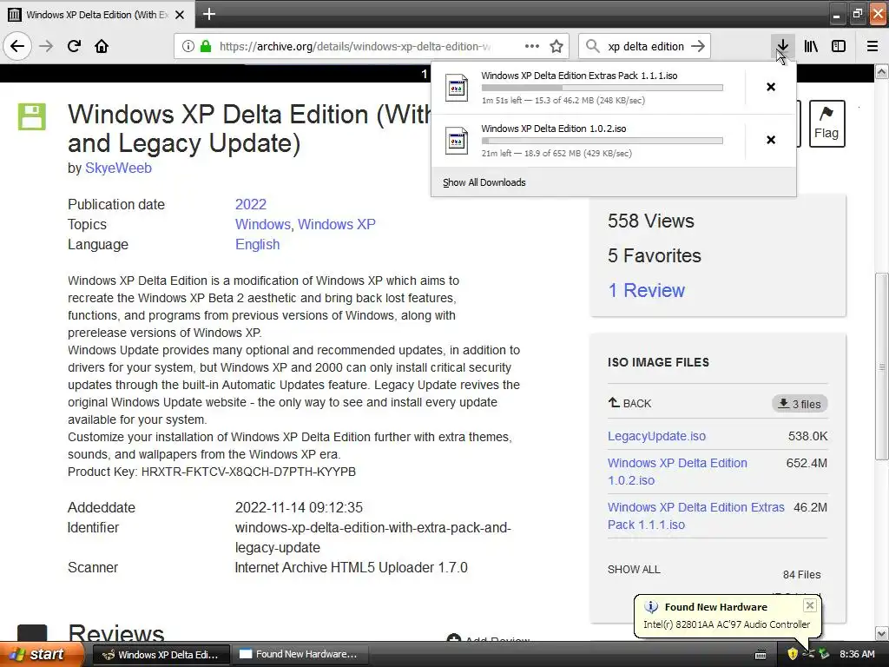This screenshot has height=667, width=889.
Task: Click the forward navigation arrow
Action: pyautogui.click(x=46, y=46)
